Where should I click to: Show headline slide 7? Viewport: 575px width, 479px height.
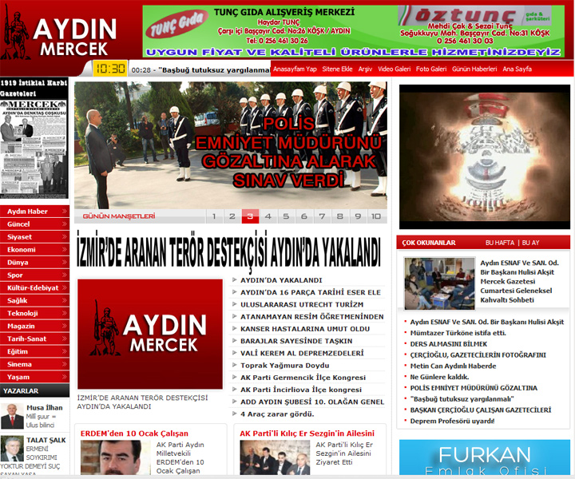[322, 216]
